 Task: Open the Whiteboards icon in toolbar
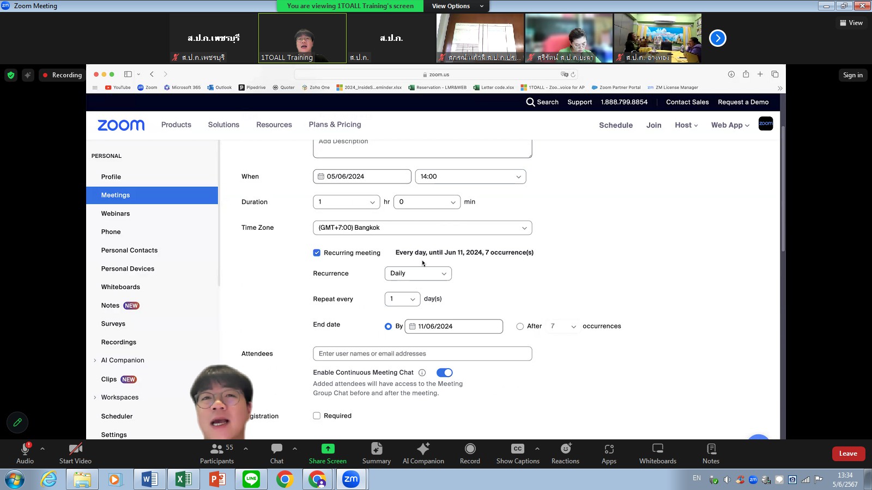click(658, 449)
